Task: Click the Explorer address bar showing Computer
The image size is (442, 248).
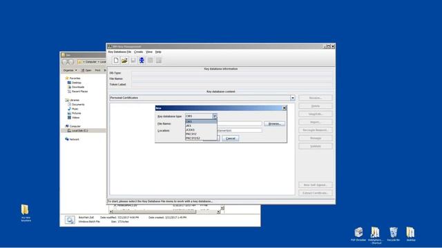Action: point(92,62)
